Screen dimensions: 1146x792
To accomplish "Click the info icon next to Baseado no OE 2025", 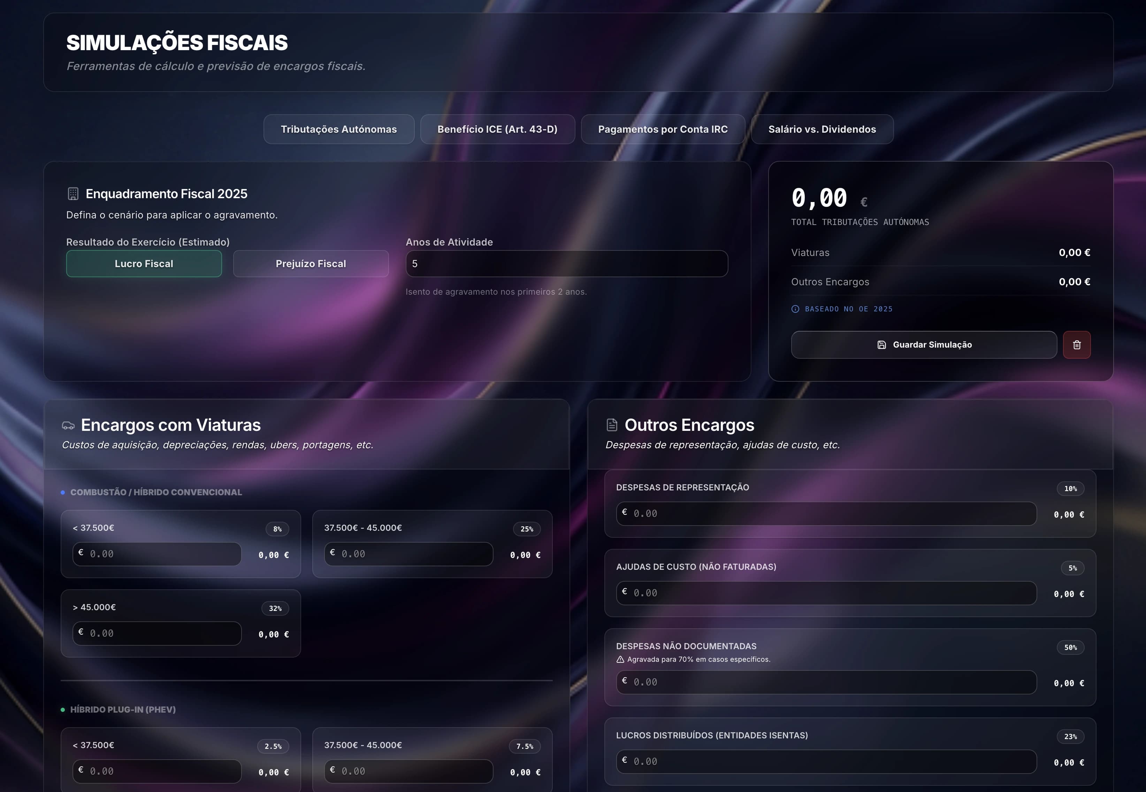I will [795, 309].
